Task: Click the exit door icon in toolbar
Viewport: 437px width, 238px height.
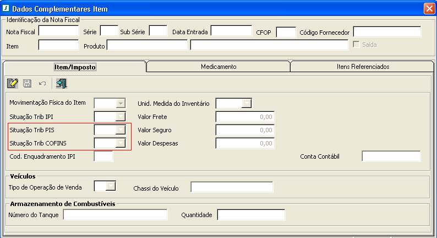Action: click(x=61, y=83)
